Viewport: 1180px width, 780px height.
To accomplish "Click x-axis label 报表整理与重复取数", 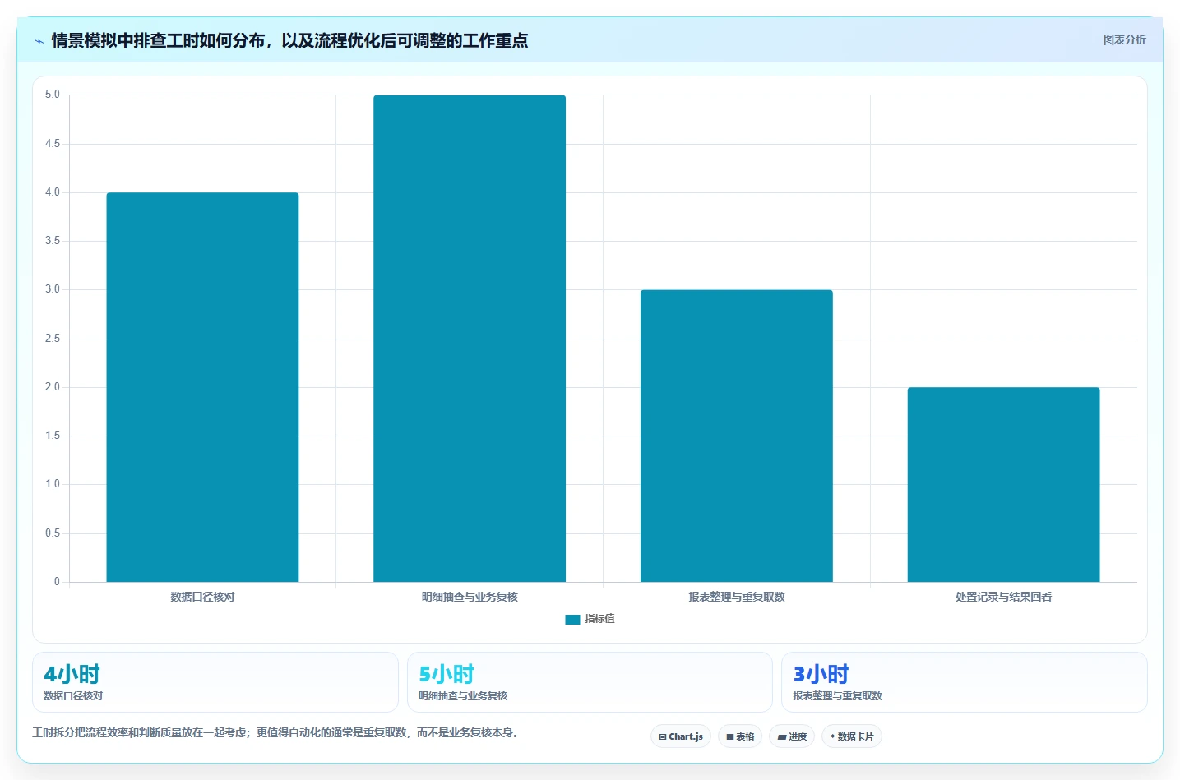I will coord(737,597).
